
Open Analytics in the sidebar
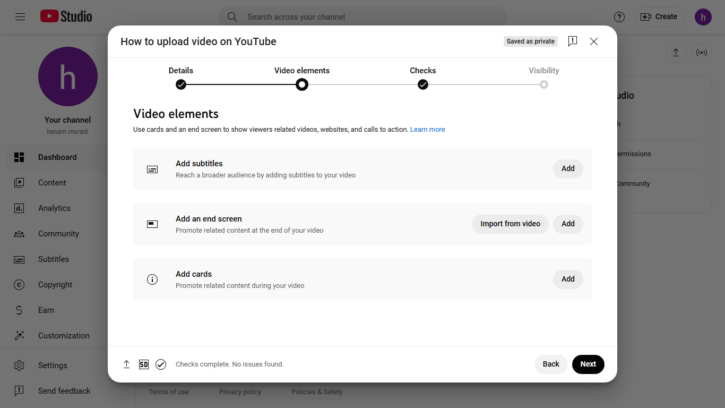(54, 208)
